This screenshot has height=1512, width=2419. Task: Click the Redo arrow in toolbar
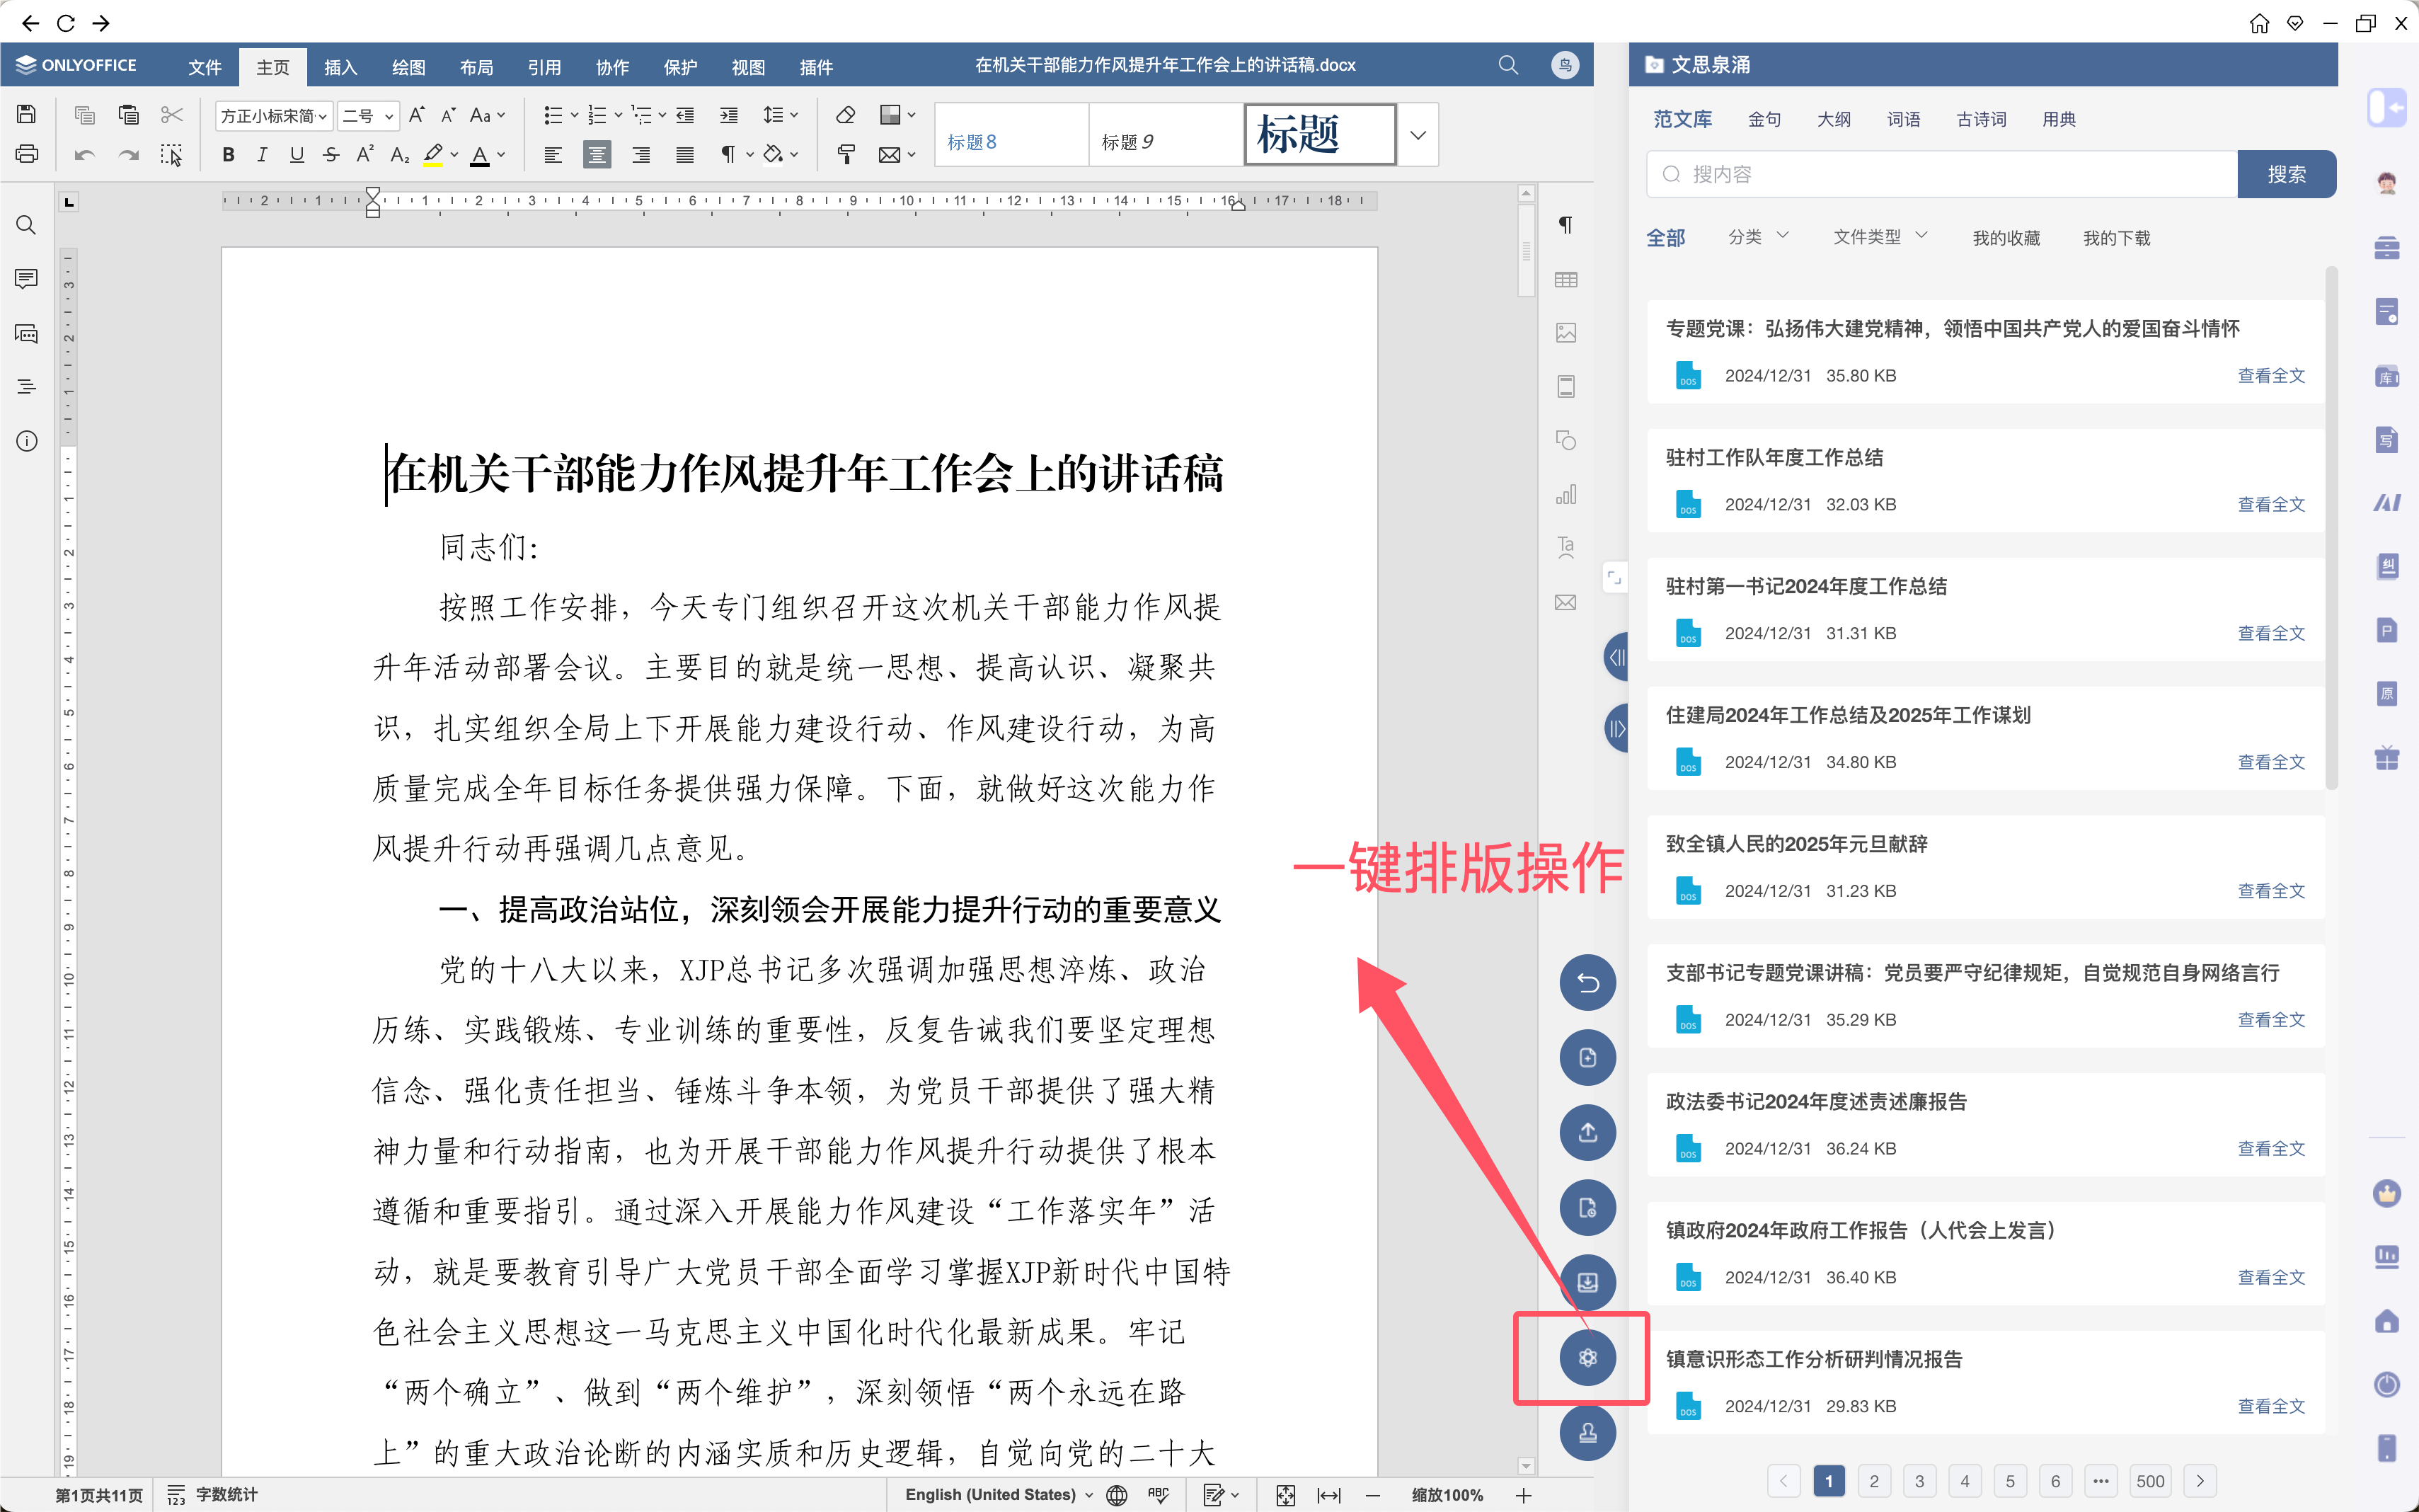pyautogui.click(x=128, y=155)
